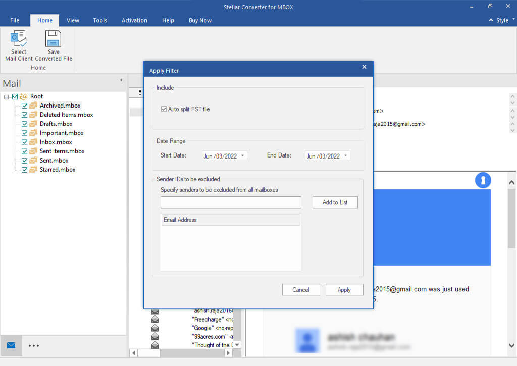Image resolution: width=517 pixels, height=366 pixels.
Task: Click the Add to List button
Action: point(335,202)
